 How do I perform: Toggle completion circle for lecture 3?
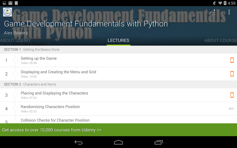pos(15,95)
